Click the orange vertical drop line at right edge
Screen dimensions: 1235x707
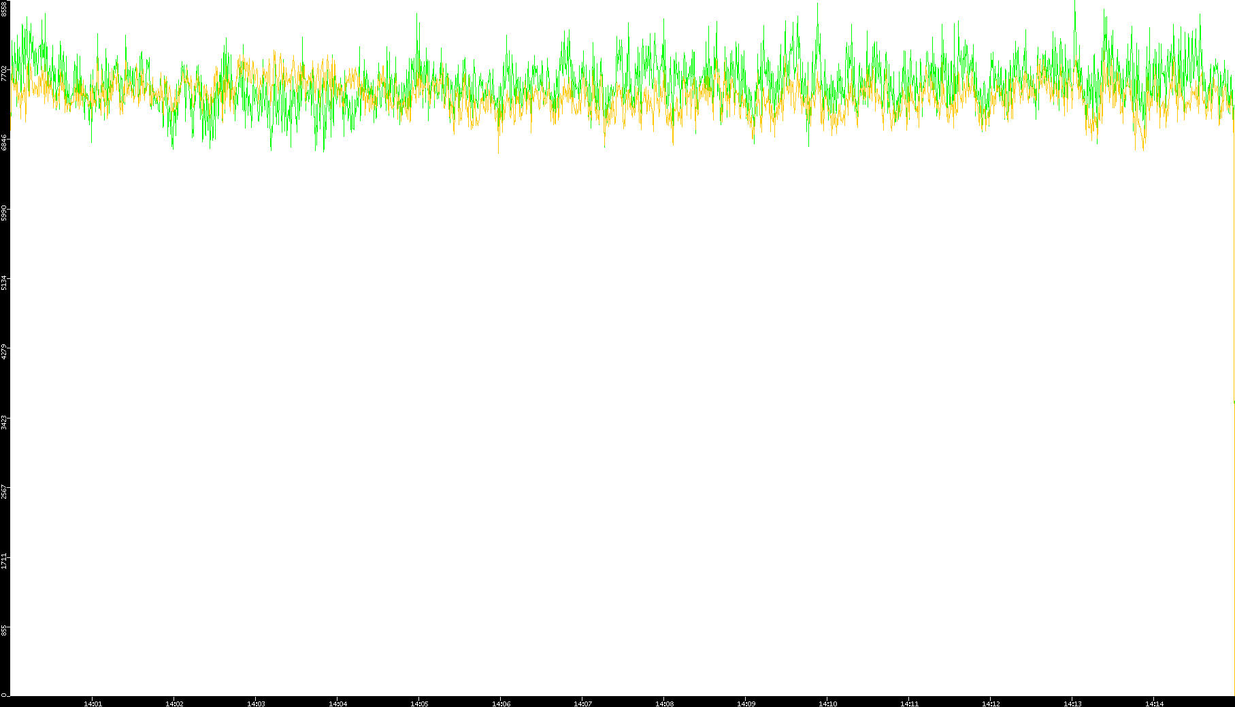[x=1234, y=544]
